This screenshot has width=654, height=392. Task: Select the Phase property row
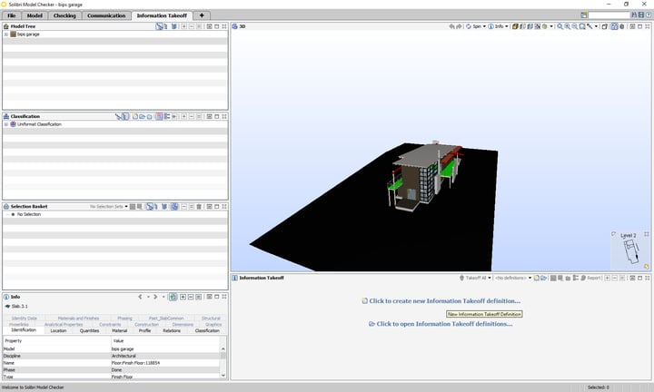click(111, 370)
